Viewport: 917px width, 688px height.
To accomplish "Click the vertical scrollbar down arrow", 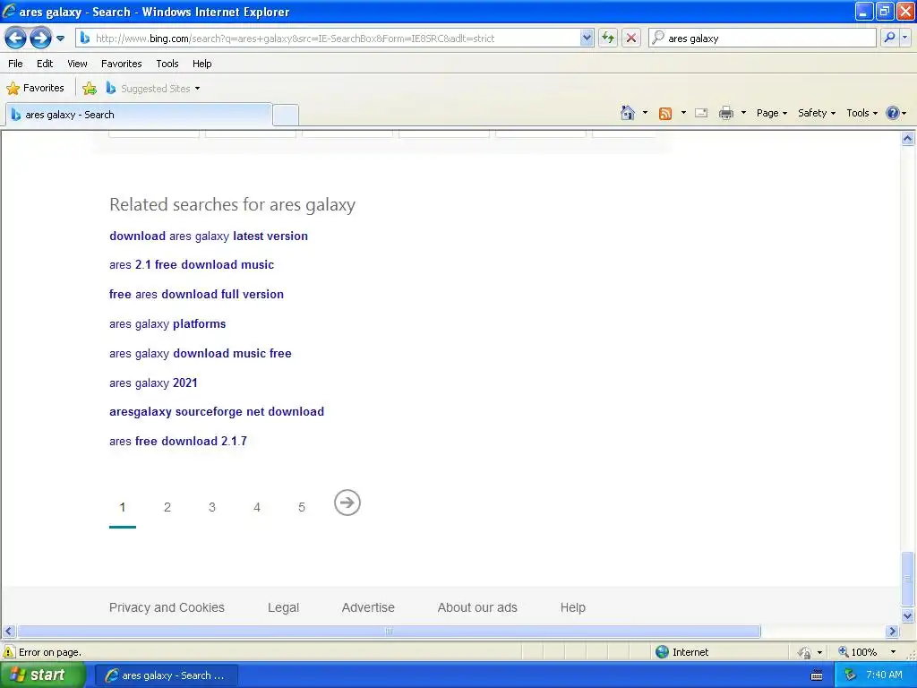I will tap(908, 615).
